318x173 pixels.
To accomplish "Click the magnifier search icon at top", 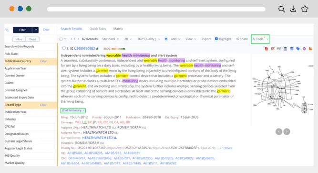I will tap(281, 9).
